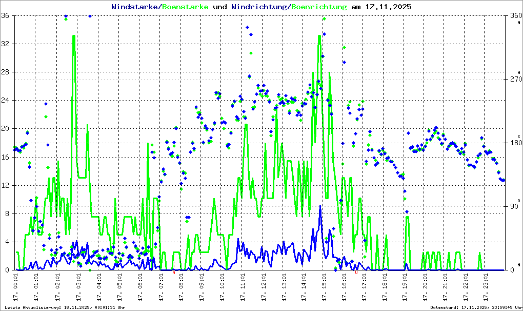The height and width of the screenshot is (311, 523).
Task: Click the 17. 15:01 time axis label
Action: coord(324,287)
